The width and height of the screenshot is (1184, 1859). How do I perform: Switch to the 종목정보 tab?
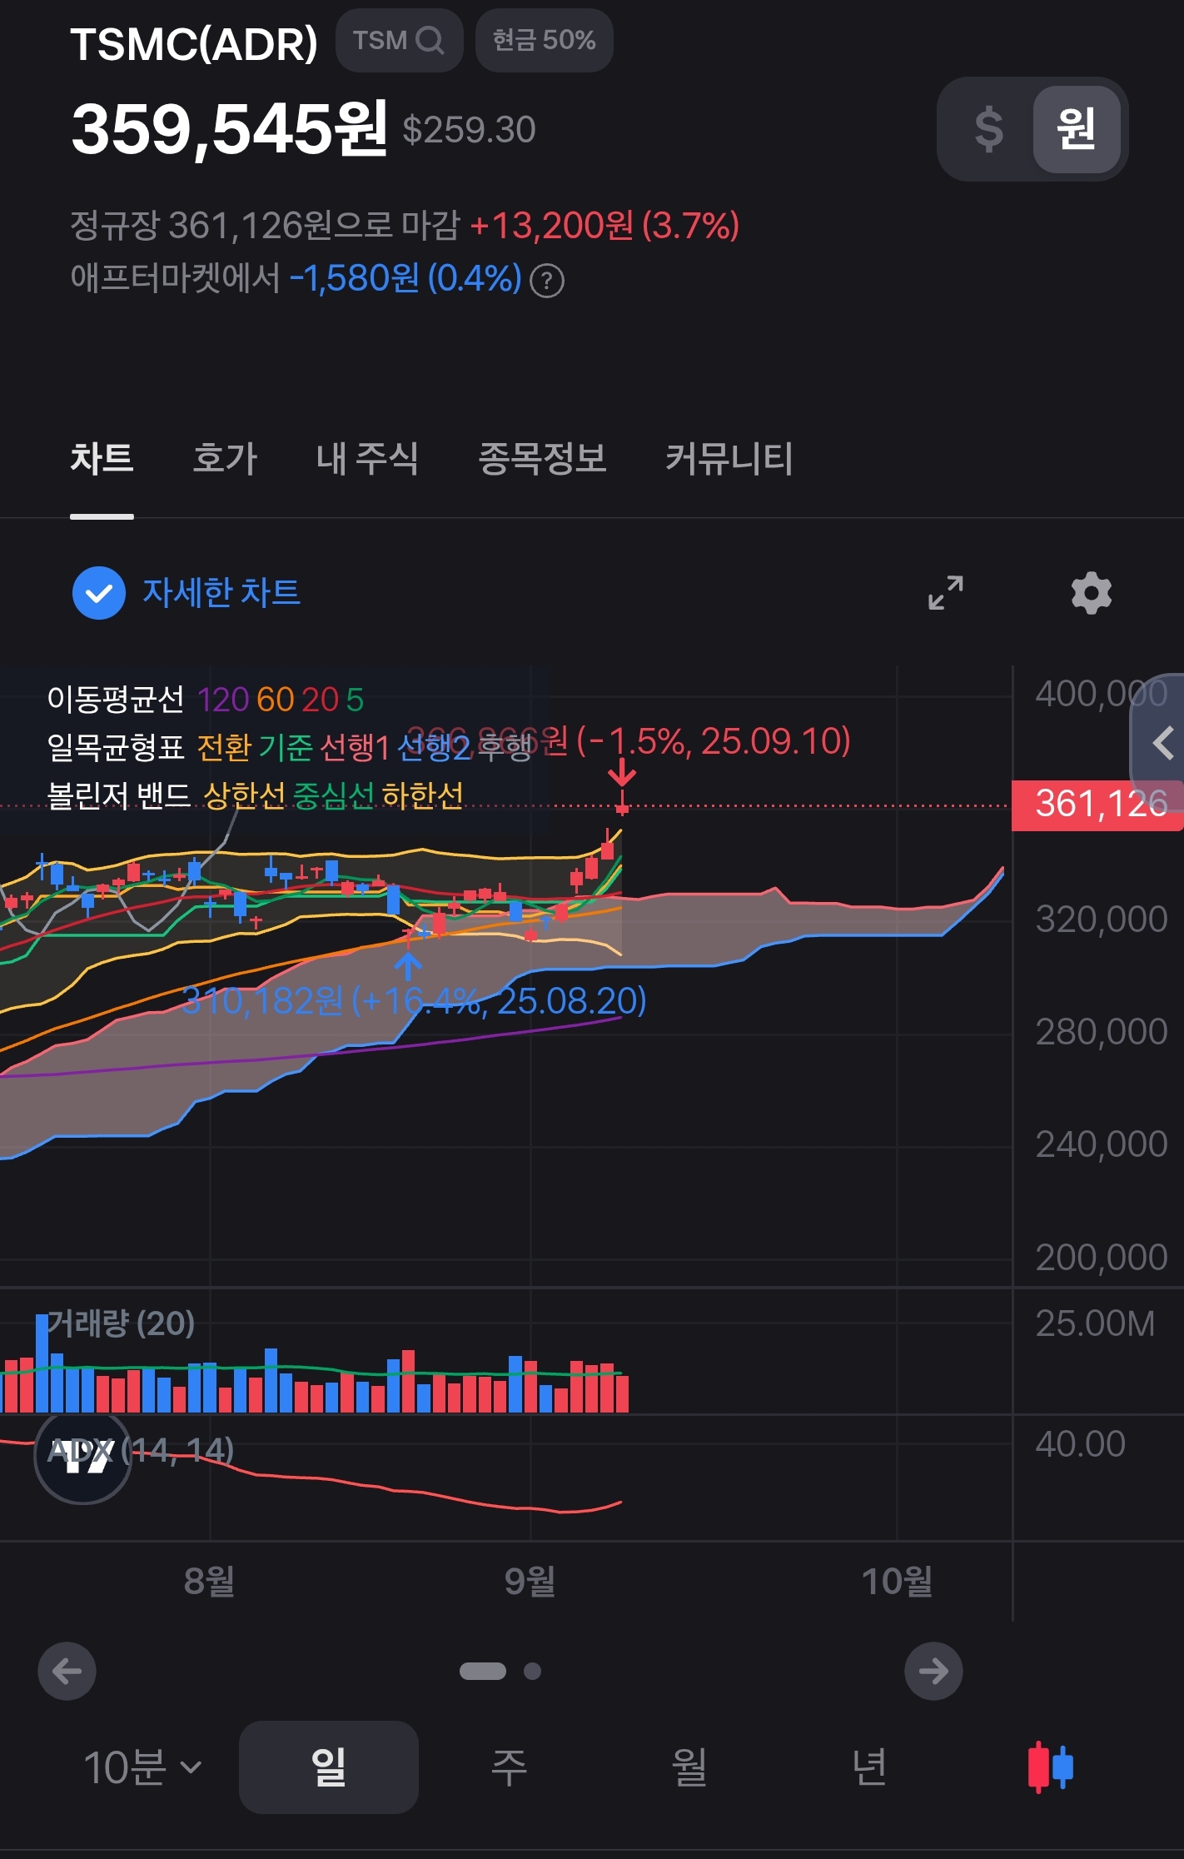tap(542, 459)
